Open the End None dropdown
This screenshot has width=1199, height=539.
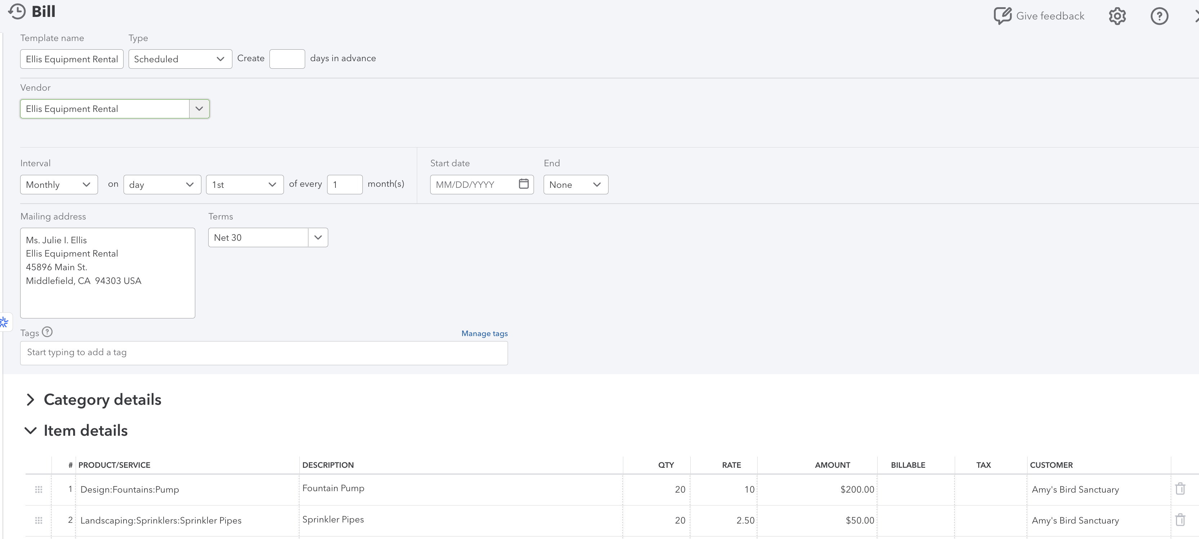pos(575,185)
